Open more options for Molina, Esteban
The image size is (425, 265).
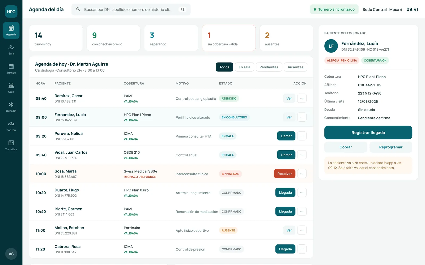point(302,230)
